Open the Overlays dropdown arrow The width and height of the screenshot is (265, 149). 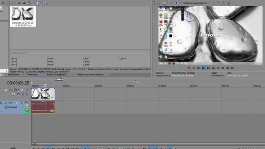(218, 3)
